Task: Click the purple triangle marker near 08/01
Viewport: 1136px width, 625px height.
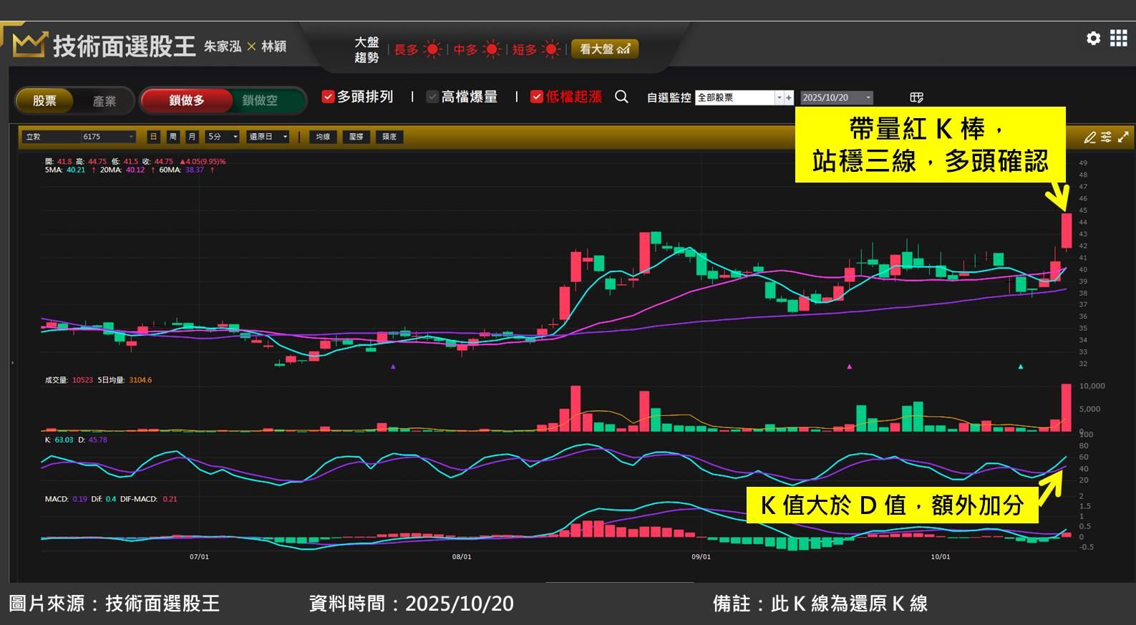Action: (x=393, y=367)
